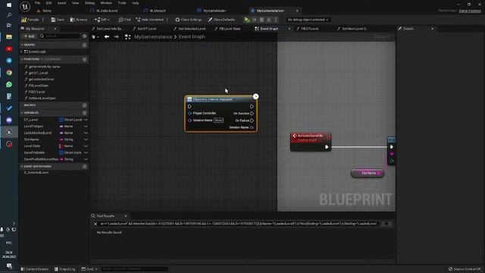The height and width of the screenshot is (273, 485).
Task: Clear the Find Results search query
Action: coord(95,224)
